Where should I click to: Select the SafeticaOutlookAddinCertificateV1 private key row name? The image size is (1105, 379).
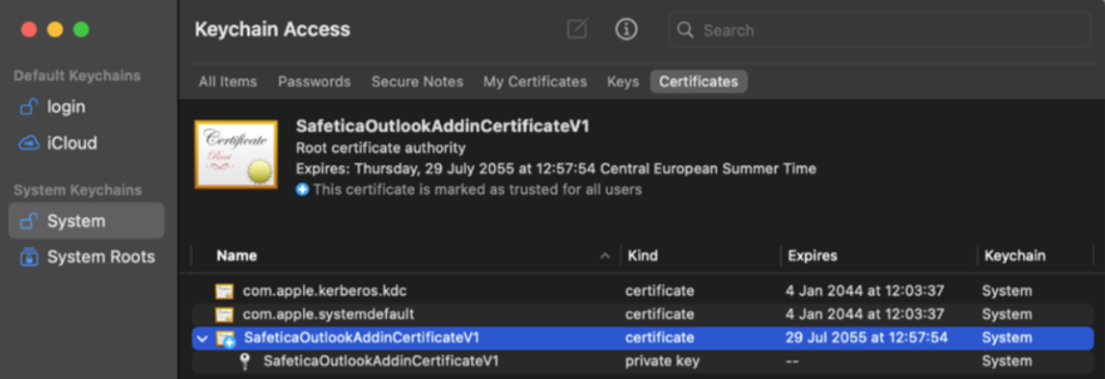pyautogui.click(x=381, y=362)
